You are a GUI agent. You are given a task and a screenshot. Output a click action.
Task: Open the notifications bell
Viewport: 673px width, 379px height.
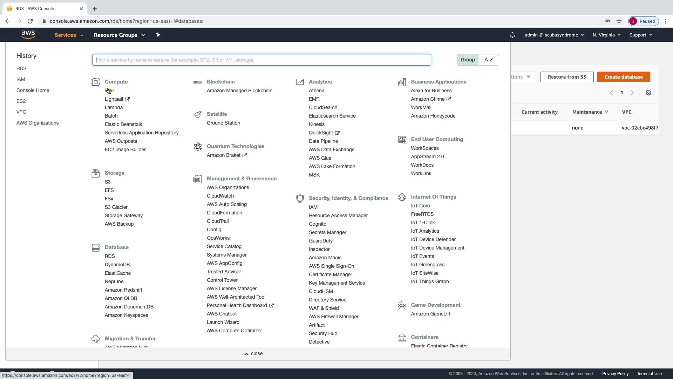point(512,35)
